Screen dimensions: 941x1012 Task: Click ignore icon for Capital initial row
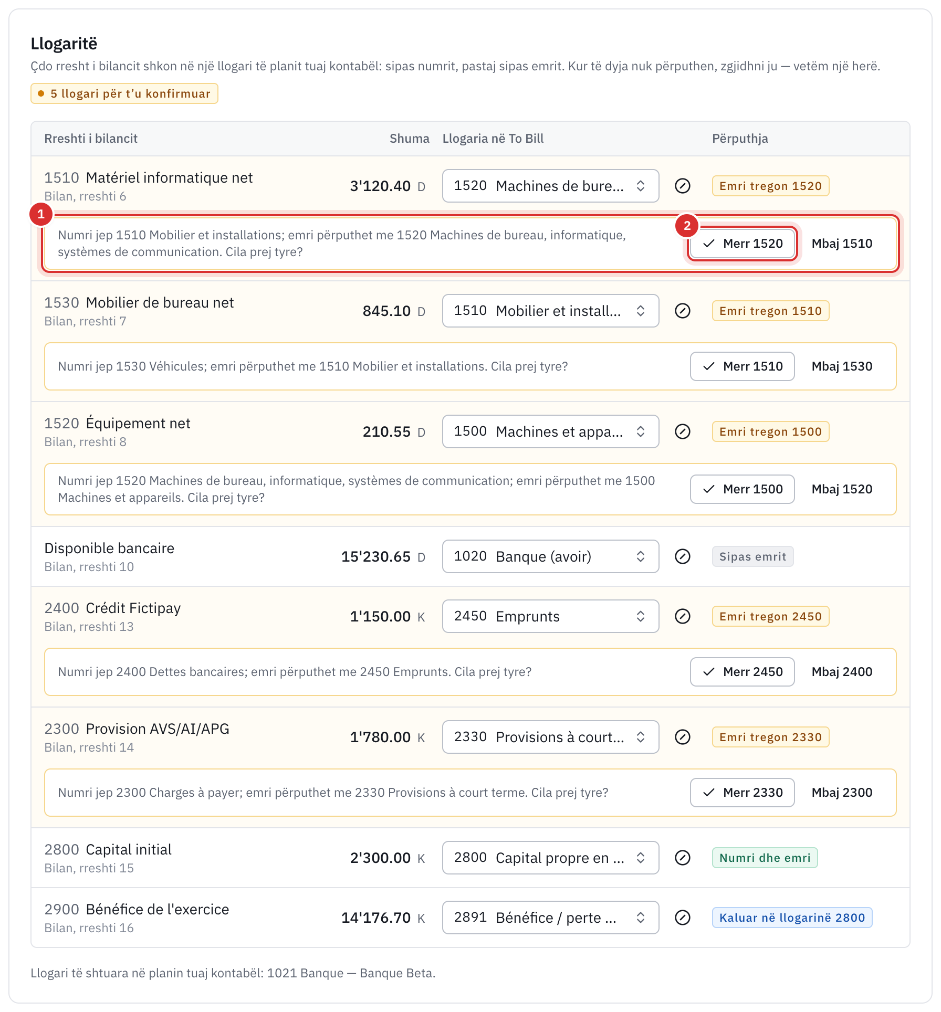pyautogui.click(x=682, y=858)
